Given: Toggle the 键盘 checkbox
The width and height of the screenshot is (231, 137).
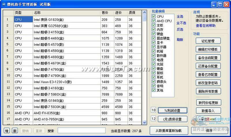Looking at the screenshot, I should (154, 68).
